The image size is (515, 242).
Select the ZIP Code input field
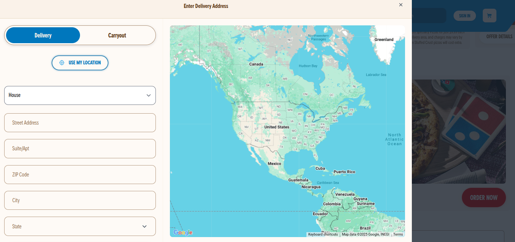tap(80, 175)
